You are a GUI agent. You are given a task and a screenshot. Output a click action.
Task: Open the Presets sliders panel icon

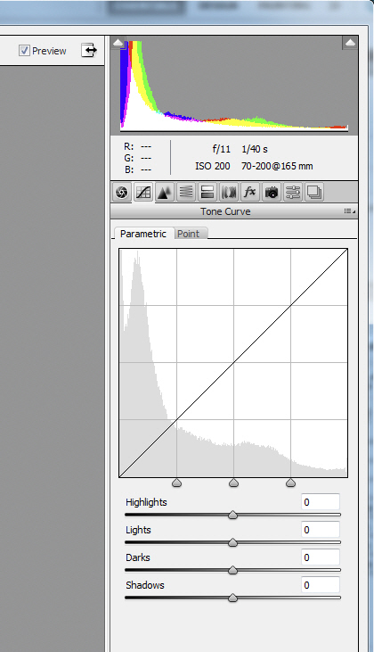pyautogui.click(x=293, y=192)
